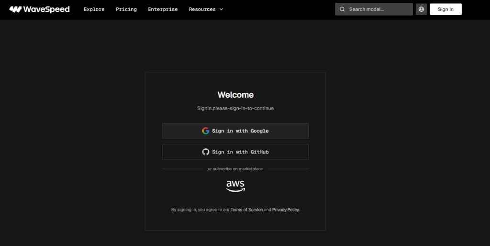Open the Explore page

[94, 10]
